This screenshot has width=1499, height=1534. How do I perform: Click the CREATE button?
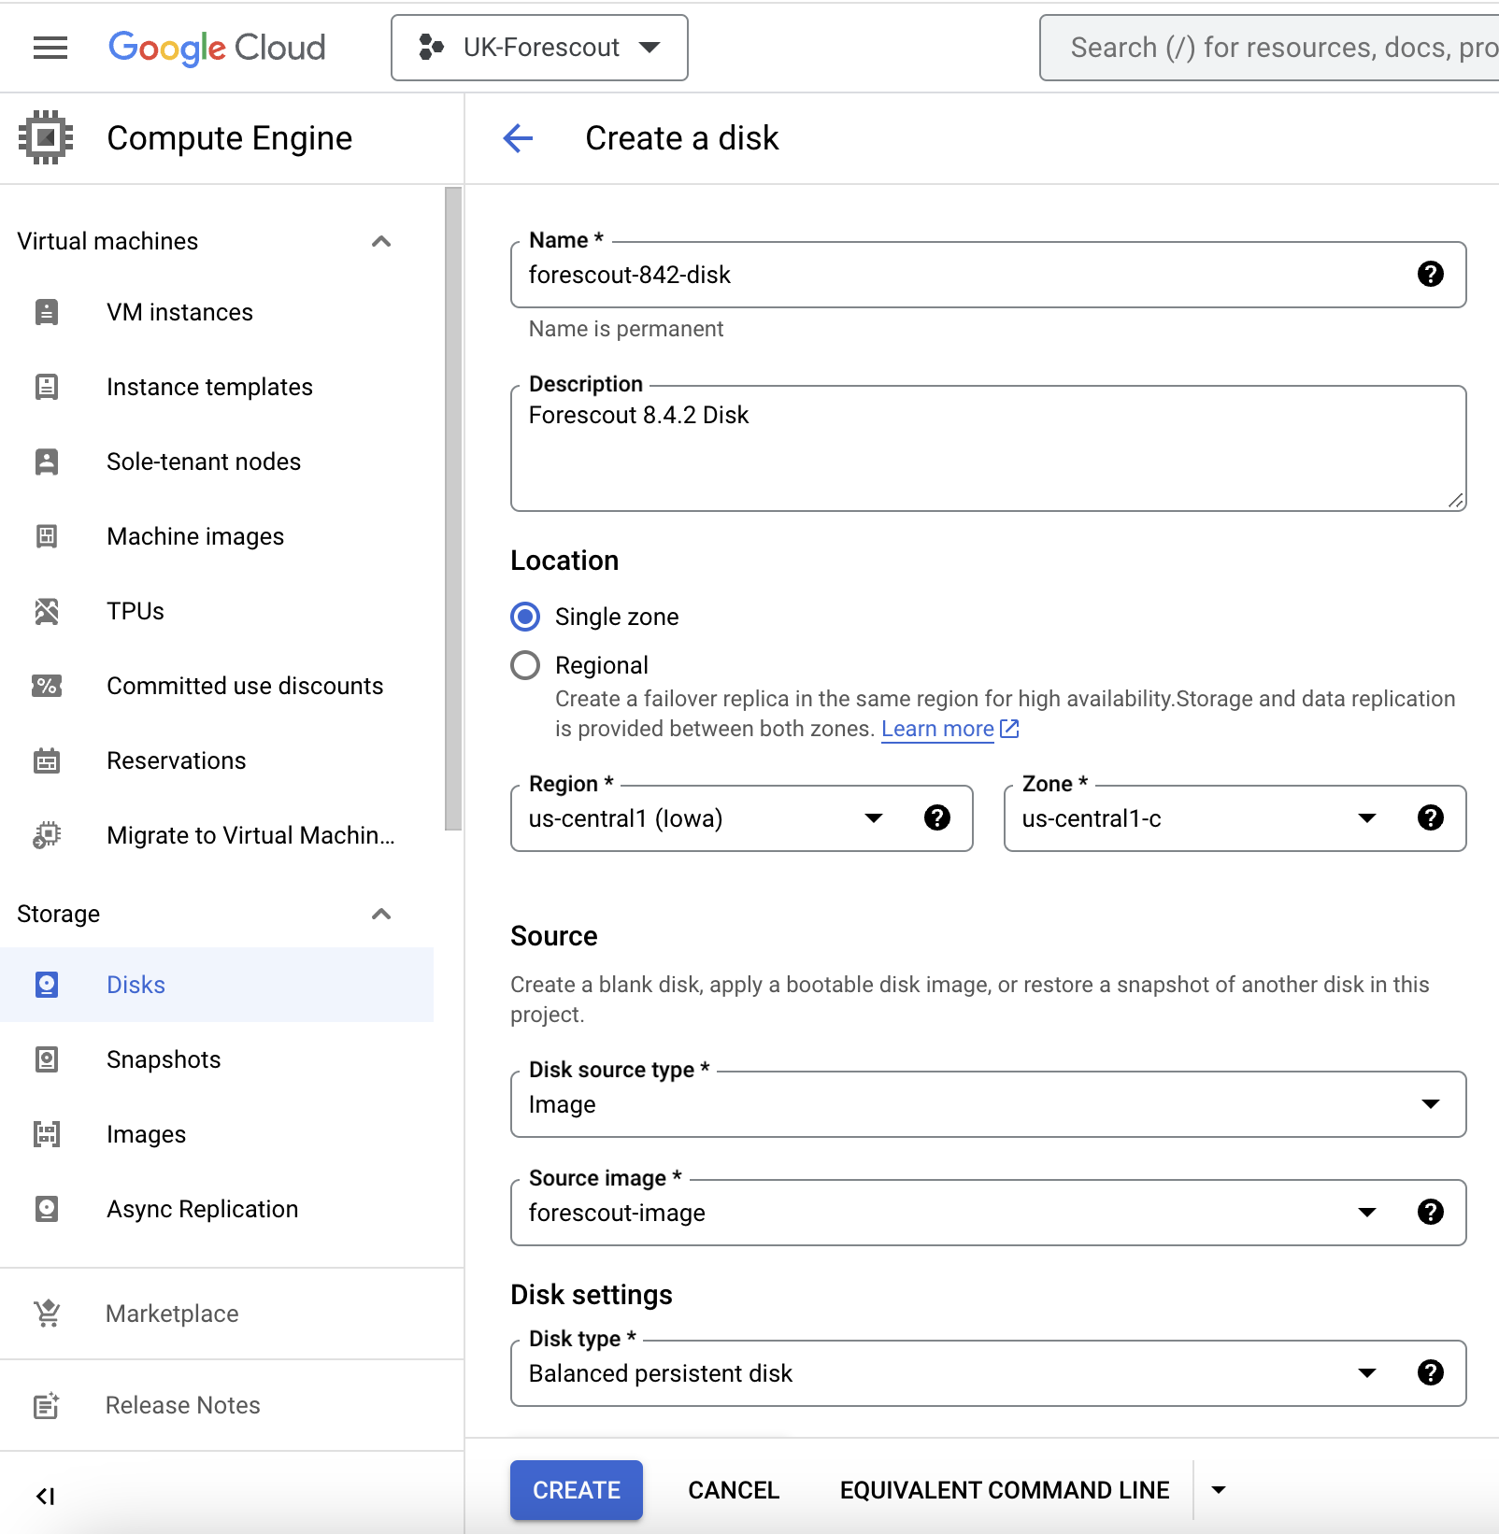coord(576,1489)
